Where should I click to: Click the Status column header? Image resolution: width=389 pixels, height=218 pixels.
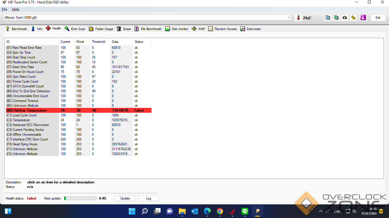pos(142,42)
